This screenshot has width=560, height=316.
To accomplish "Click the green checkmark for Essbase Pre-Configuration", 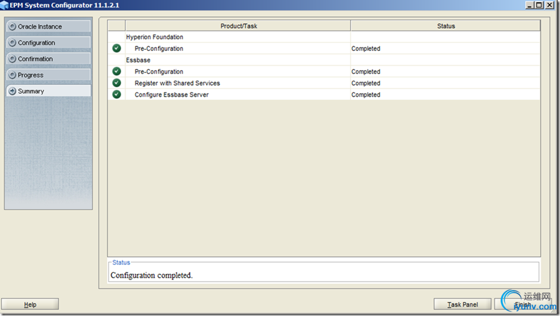I will [x=116, y=72].
